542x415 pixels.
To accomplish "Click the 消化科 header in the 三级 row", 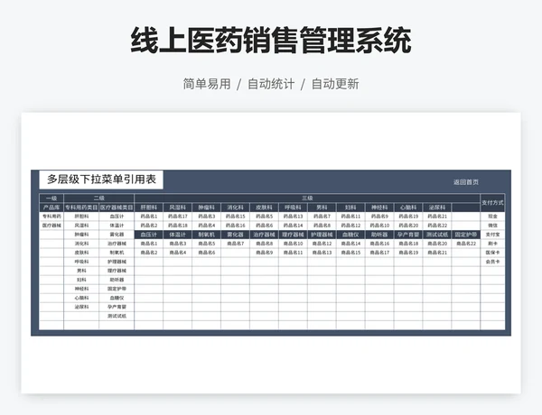I will (236, 207).
